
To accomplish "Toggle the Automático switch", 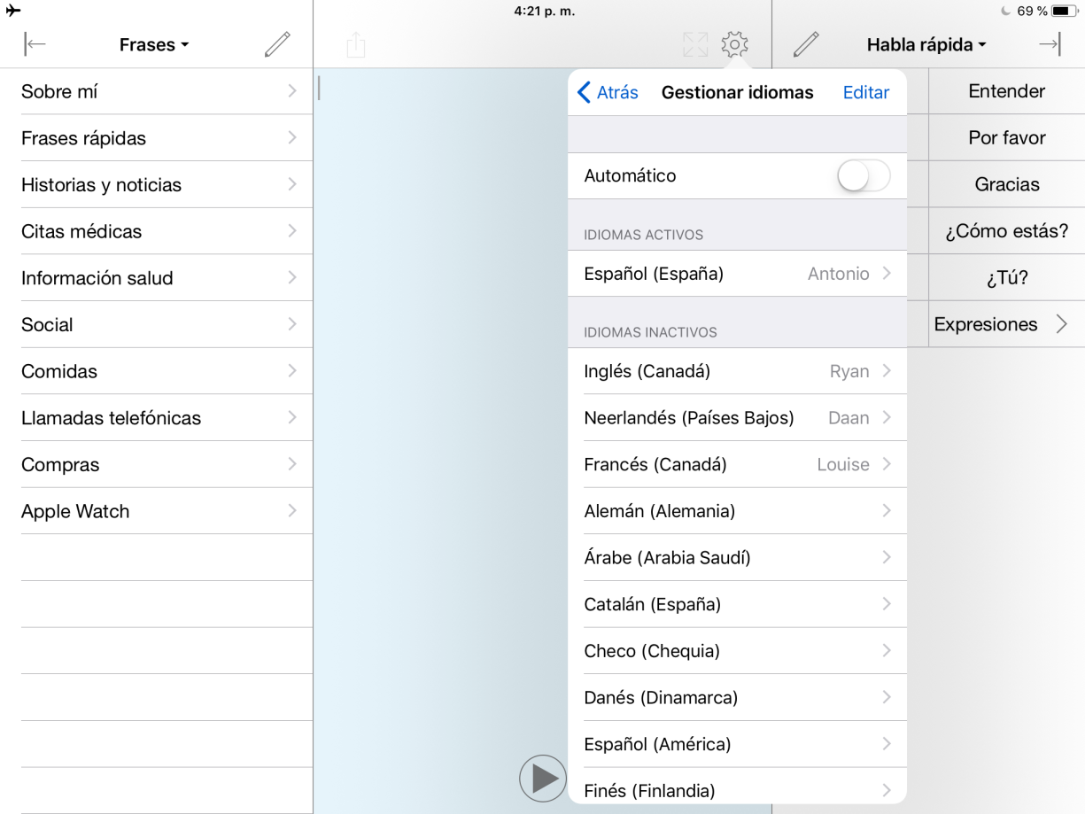I will coord(864,176).
